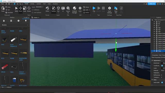165x93 pixels.
Task: Open the Terrain Editor
Action: point(47,9)
